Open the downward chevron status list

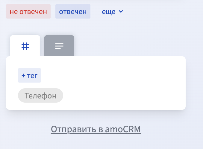click(x=121, y=12)
